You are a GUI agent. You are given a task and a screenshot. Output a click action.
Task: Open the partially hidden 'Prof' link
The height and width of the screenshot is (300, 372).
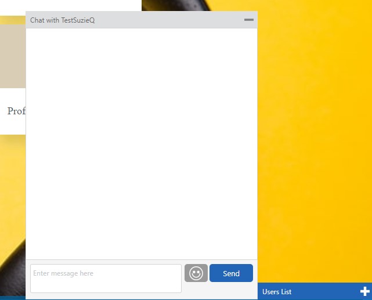[x=16, y=111]
